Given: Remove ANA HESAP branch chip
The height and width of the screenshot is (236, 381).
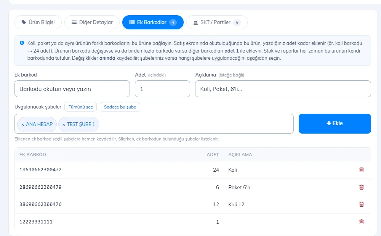Looking at the screenshot, I should coord(22,124).
